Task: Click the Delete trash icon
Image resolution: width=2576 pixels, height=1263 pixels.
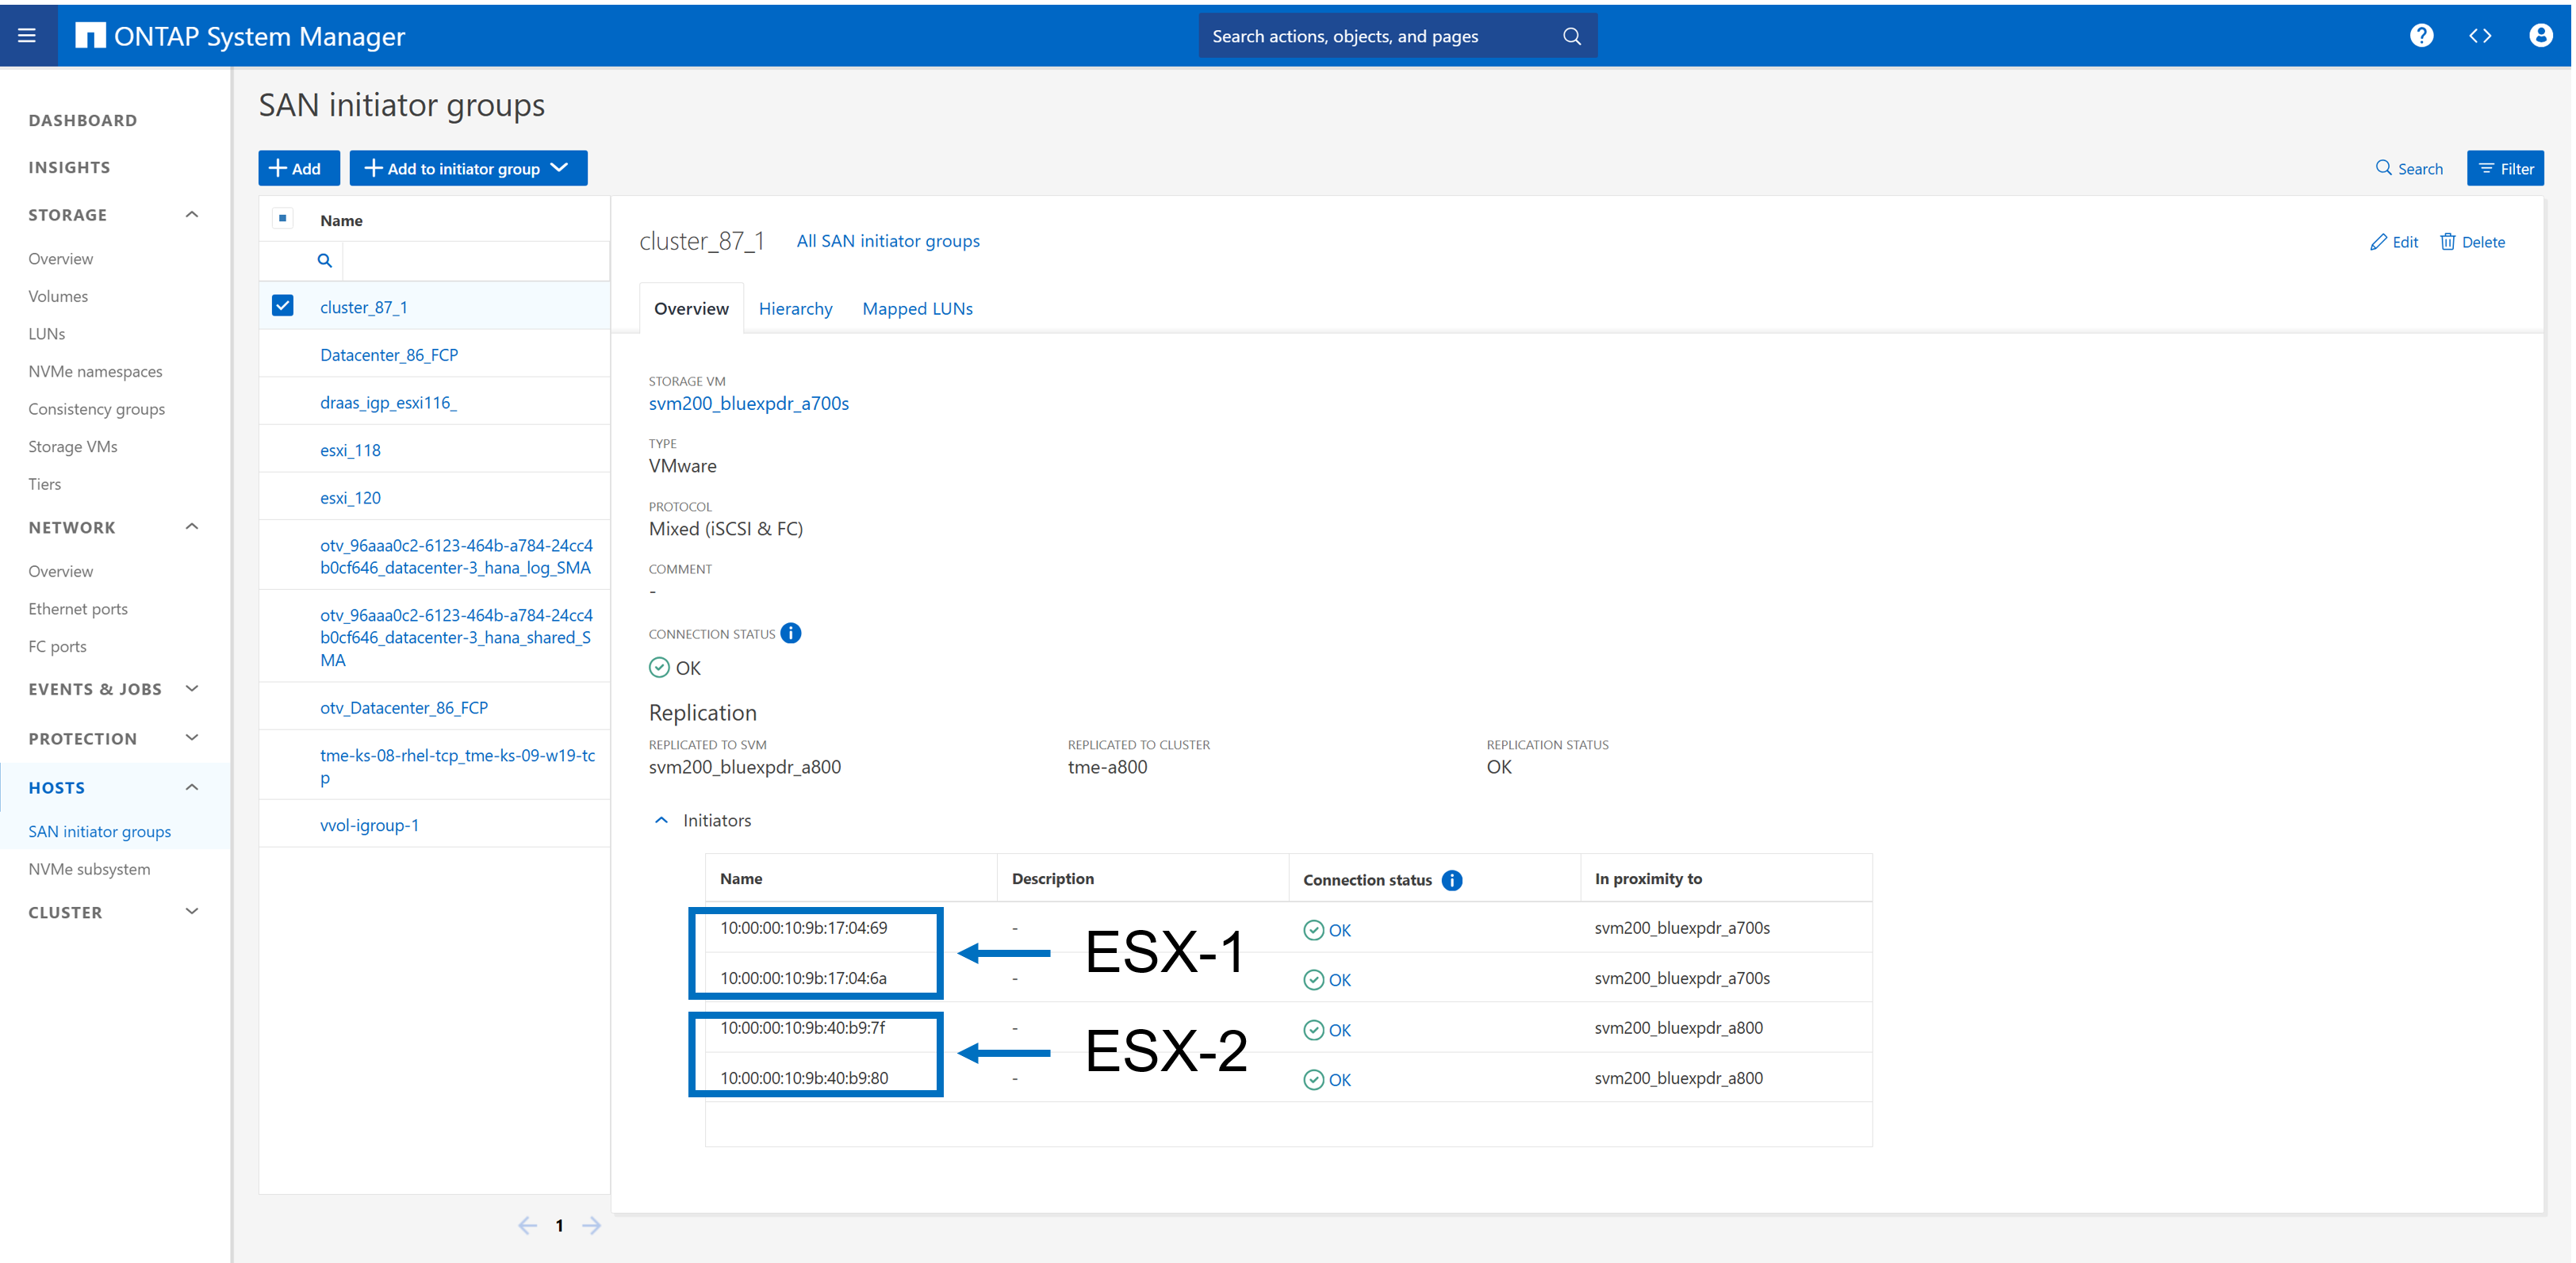Action: pos(2447,242)
